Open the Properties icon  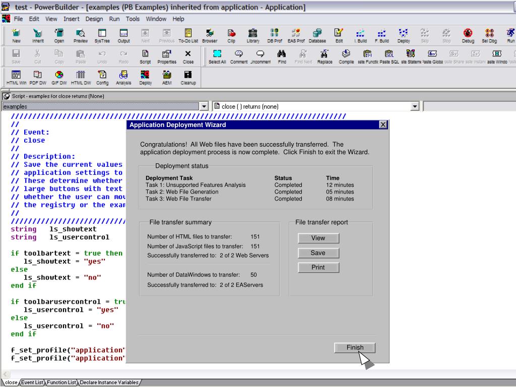click(x=167, y=56)
